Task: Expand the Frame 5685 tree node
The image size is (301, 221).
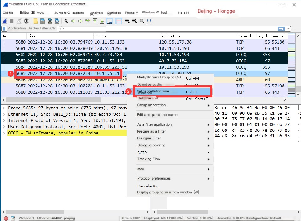Action: coord(4,108)
